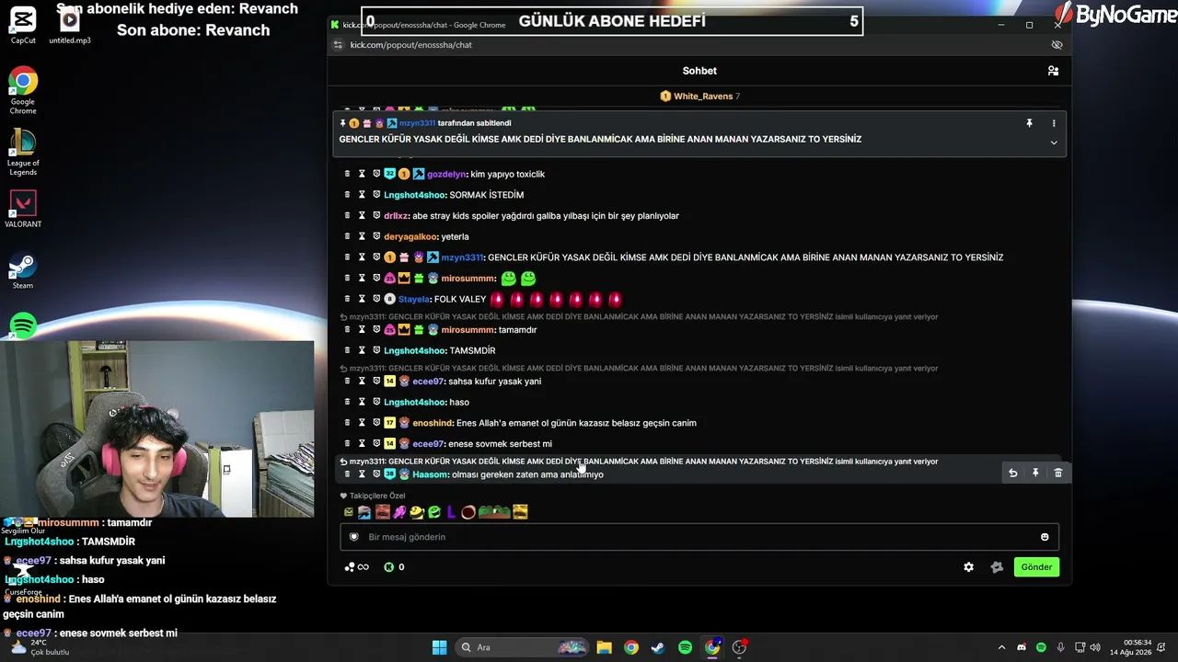Open the moderator tools badge icon
The height and width of the screenshot is (662, 1178).
(x=997, y=567)
